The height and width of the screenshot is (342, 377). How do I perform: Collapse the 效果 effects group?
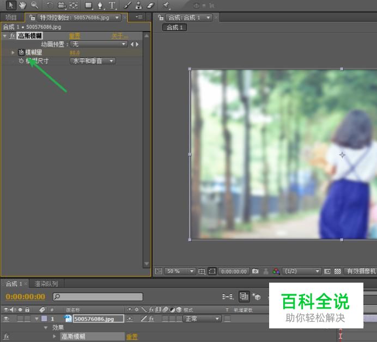tap(46, 328)
